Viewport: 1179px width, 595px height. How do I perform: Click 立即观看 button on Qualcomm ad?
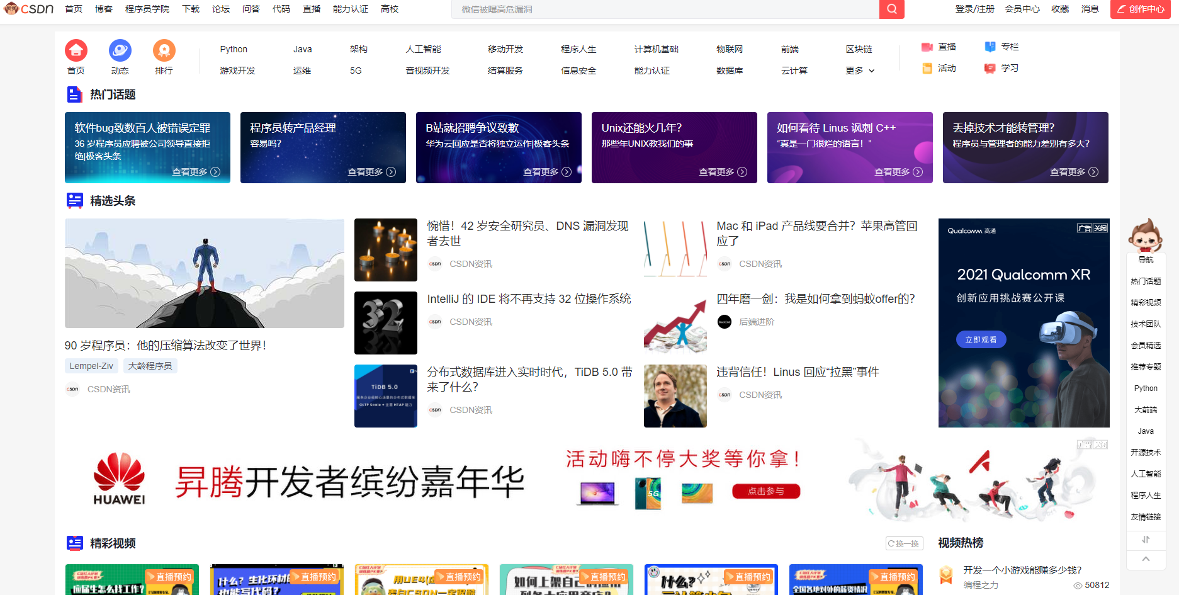(981, 339)
